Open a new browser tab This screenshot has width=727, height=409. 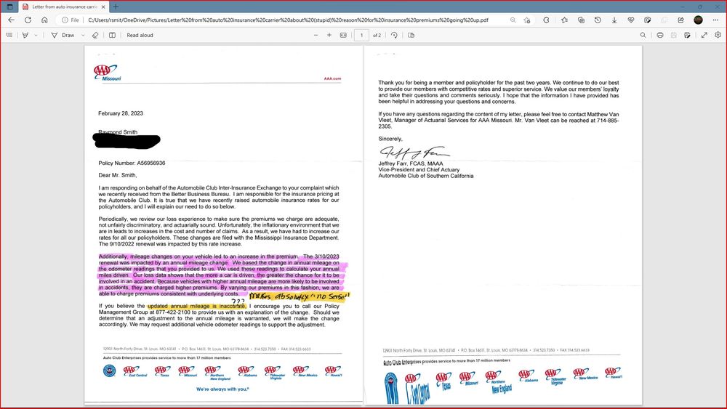(116, 6)
